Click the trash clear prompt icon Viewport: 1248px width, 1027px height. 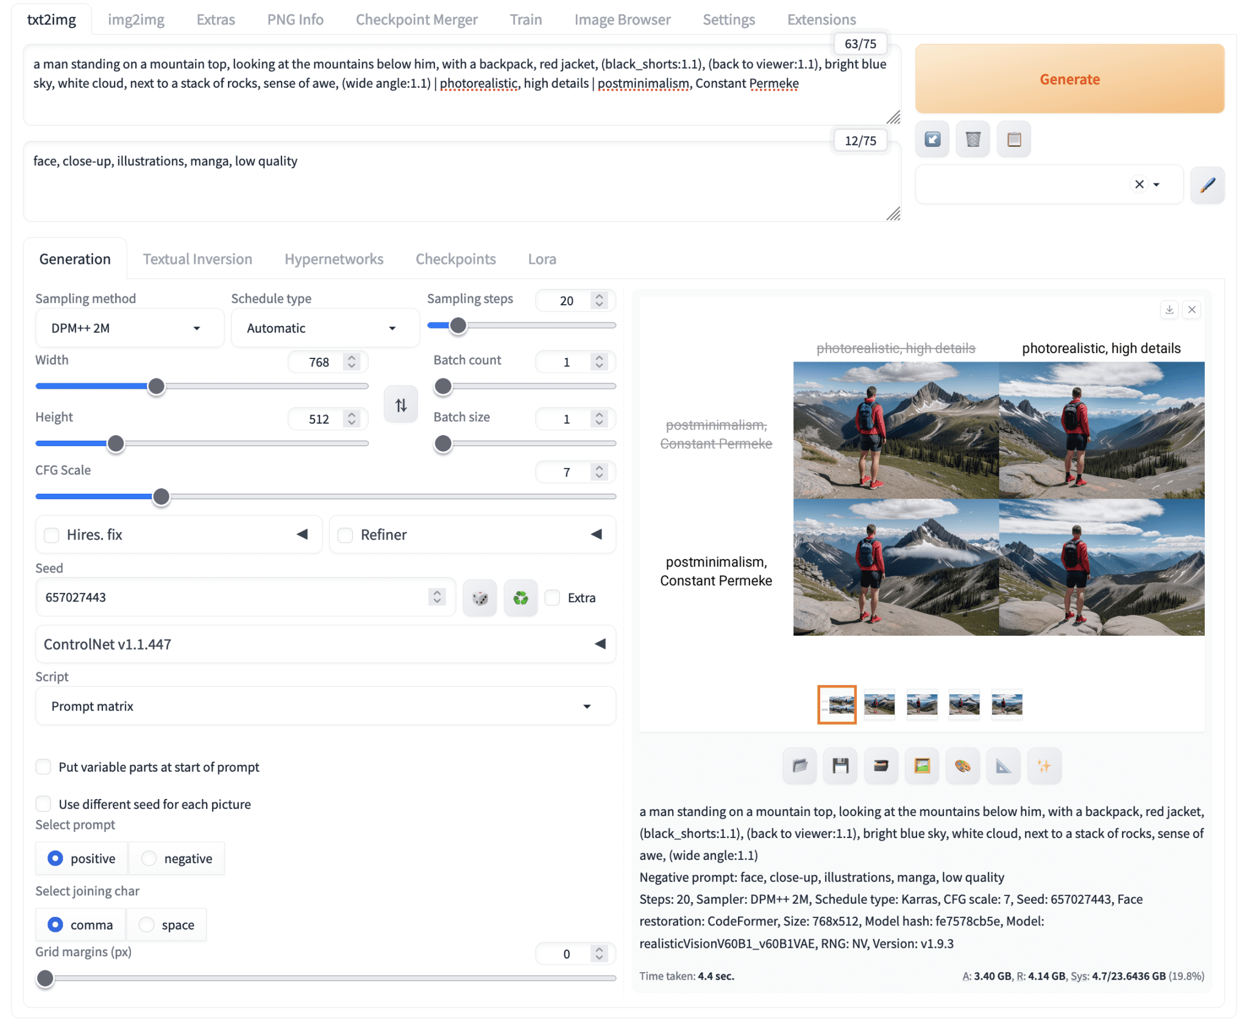(973, 140)
